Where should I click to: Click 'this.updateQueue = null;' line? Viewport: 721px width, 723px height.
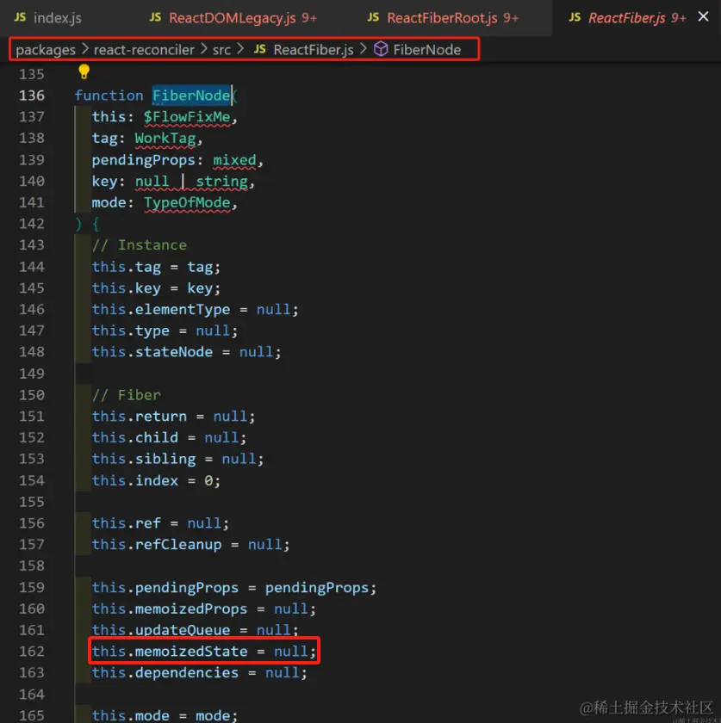coord(196,629)
